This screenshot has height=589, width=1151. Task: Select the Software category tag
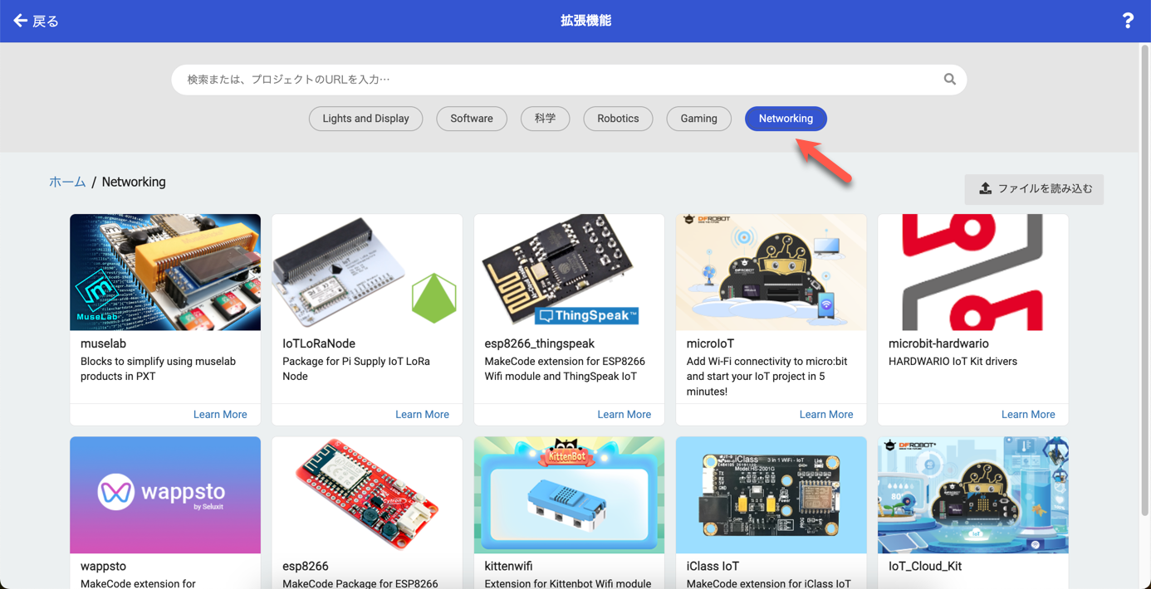[472, 119]
